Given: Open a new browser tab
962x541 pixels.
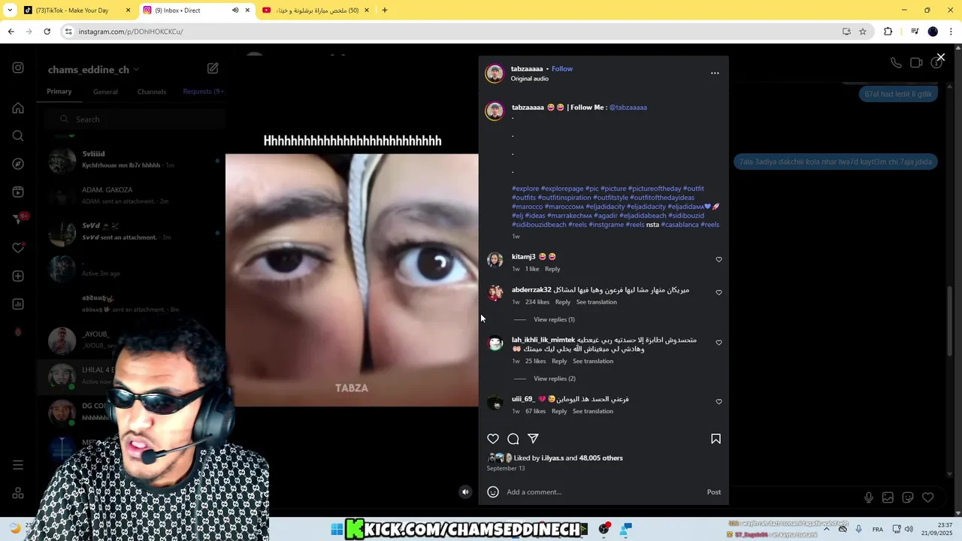Looking at the screenshot, I should tap(384, 11).
